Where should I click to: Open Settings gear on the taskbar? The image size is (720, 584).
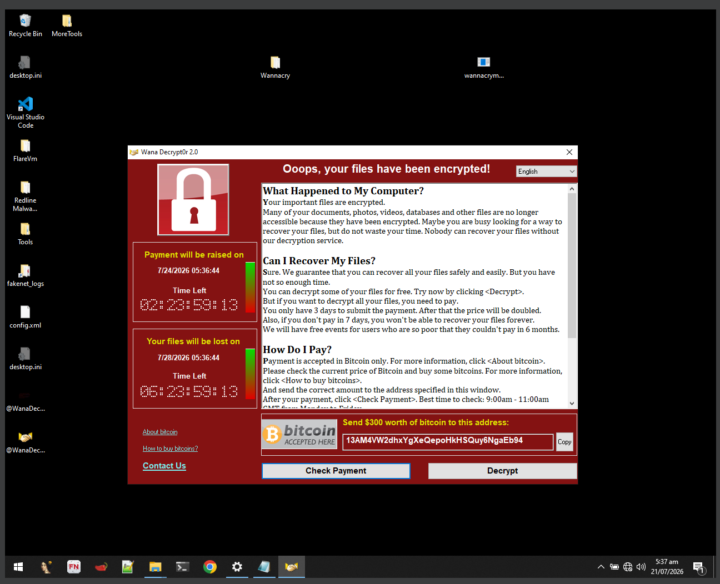coord(237,567)
